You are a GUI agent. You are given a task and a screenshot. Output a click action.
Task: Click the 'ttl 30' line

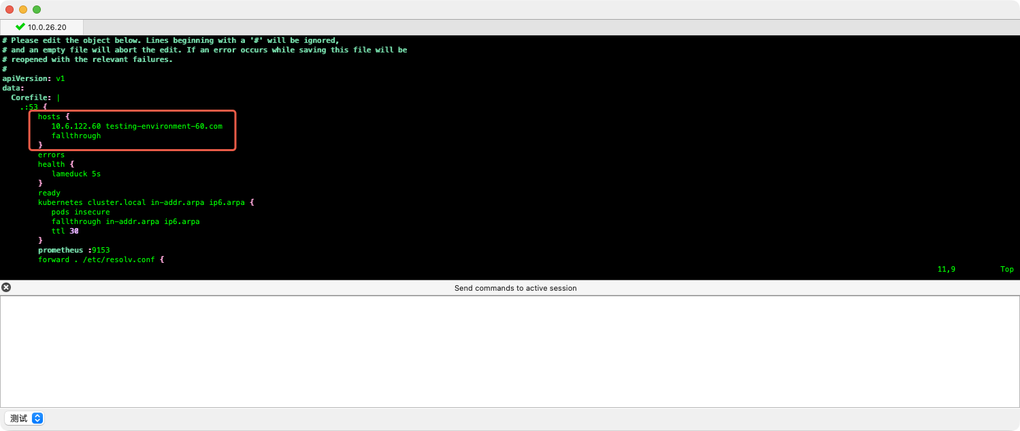(x=66, y=231)
